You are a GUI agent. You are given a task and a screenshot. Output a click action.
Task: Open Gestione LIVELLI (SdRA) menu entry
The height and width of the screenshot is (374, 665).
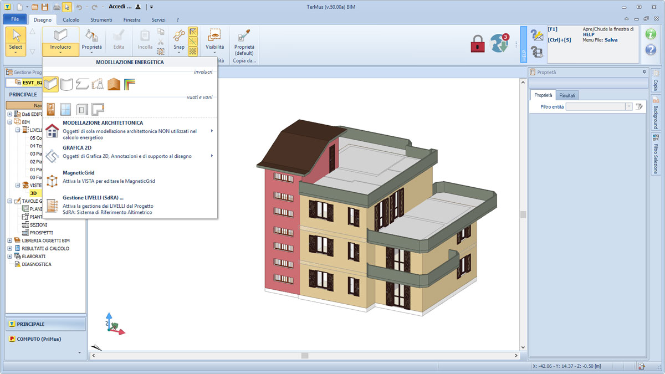pyautogui.click(x=93, y=197)
